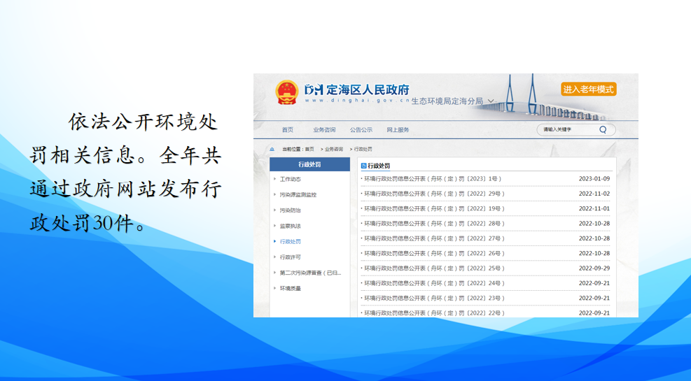691x381 pixels.
Task: Open penalty notice 〔2022〕29号 link
Action: (x=434, y=194)
